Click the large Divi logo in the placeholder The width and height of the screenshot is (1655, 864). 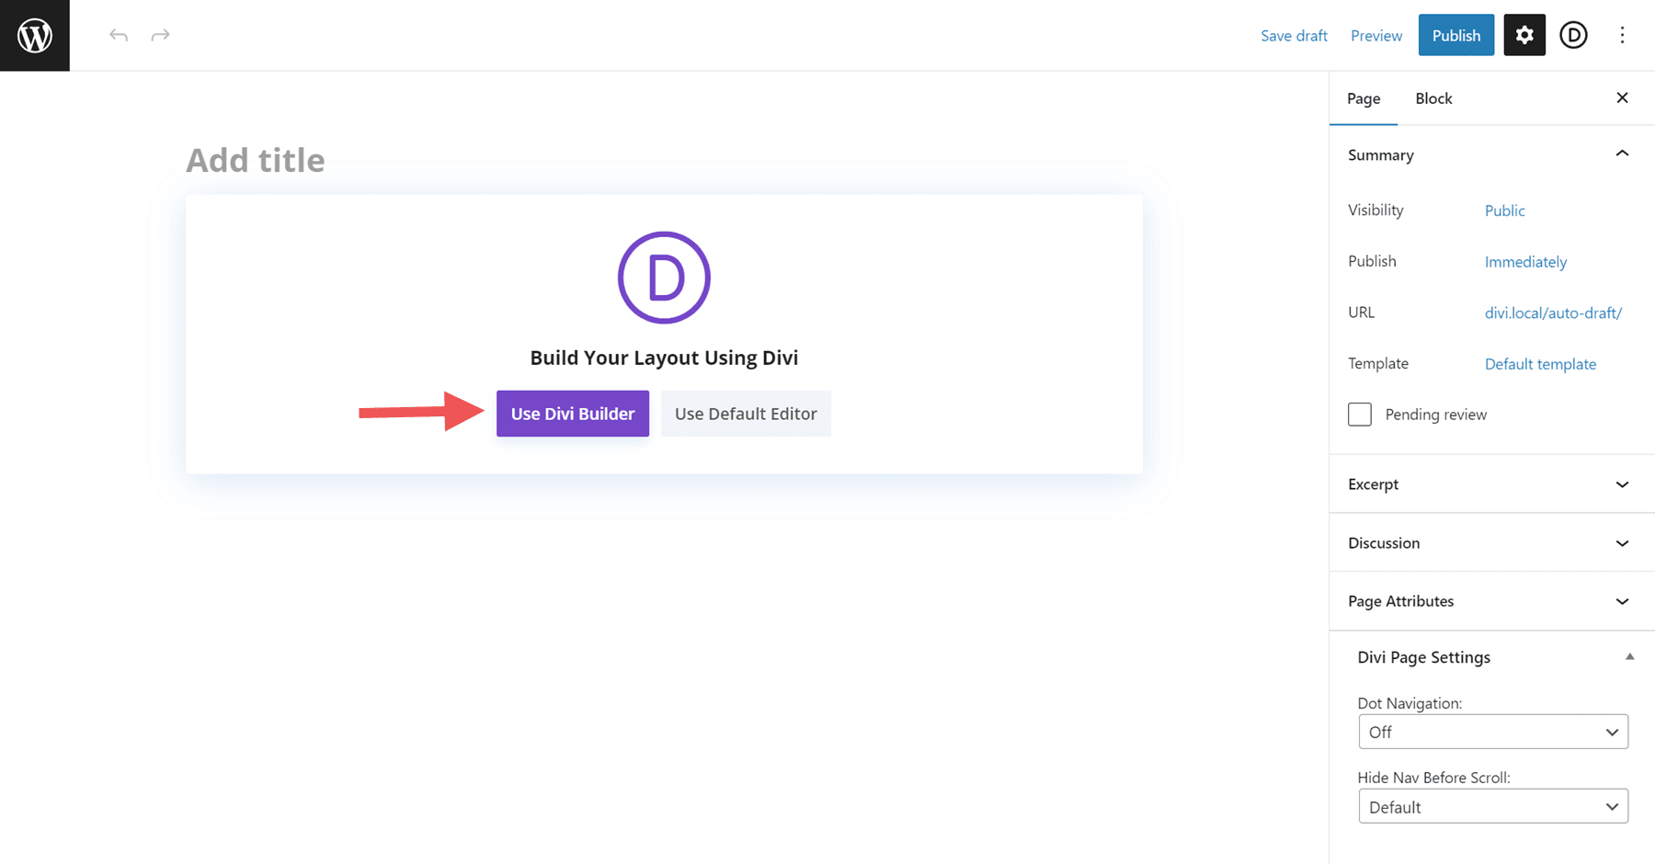pos(664,278)
